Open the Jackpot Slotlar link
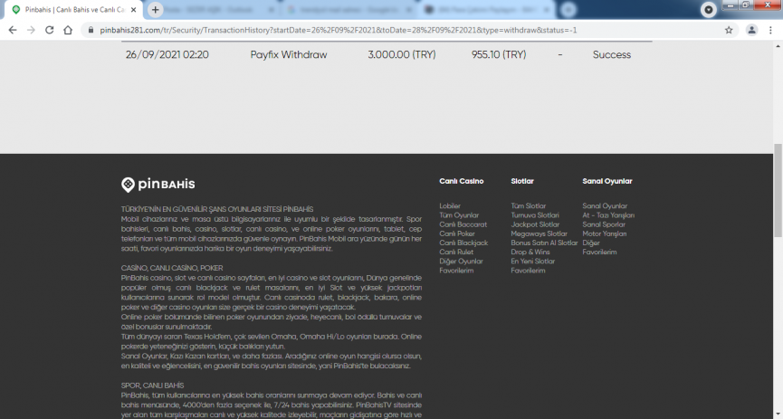 (x=535, y=224)
